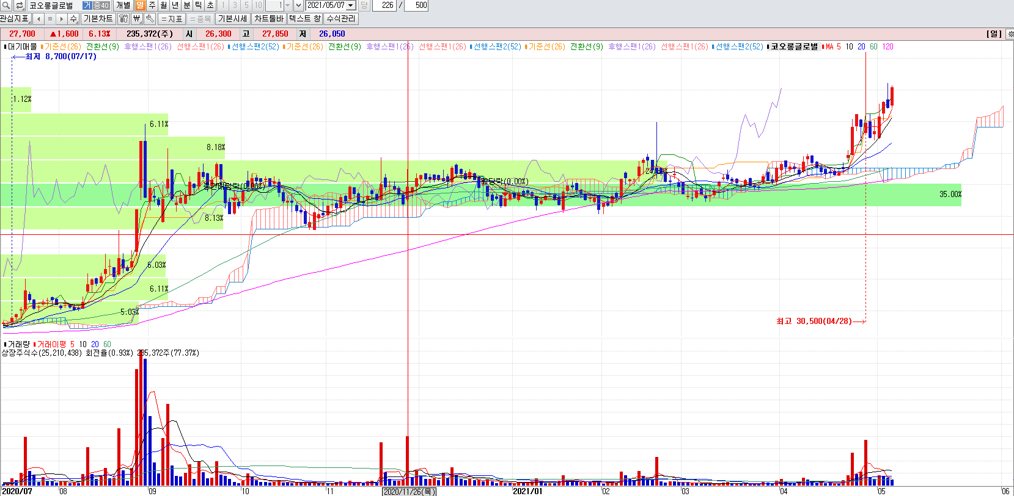Click the swap/refresh arrows icon next to search

click(20, 5)
